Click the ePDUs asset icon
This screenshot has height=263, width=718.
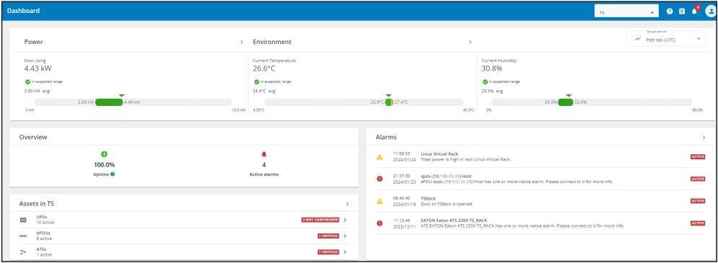[23, 236]
